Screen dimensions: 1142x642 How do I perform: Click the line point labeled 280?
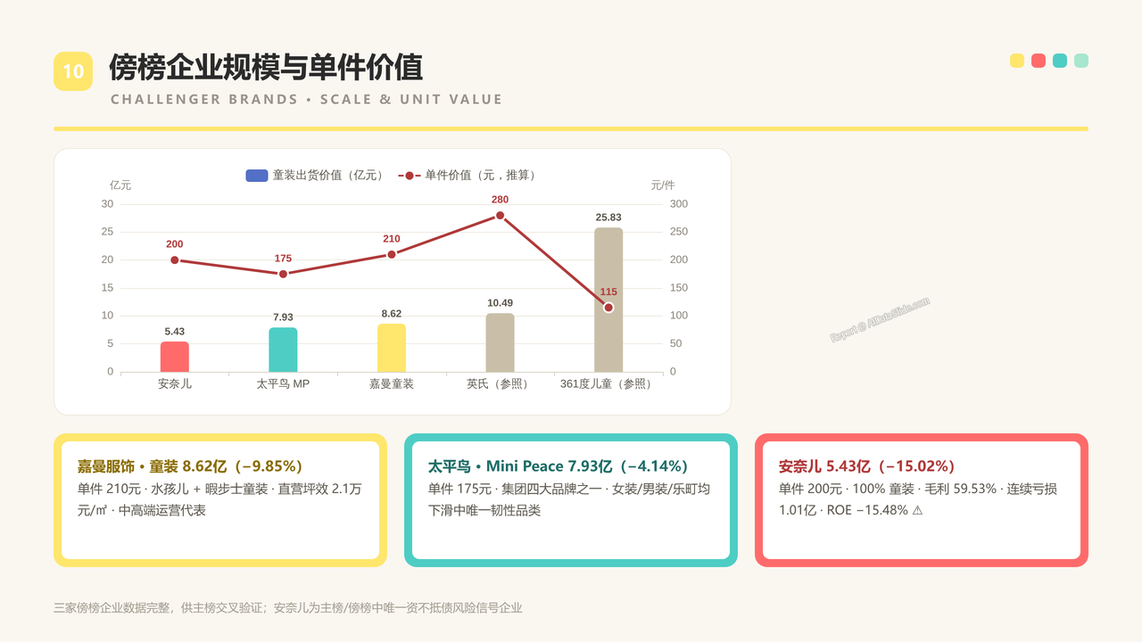coord(500,216)
